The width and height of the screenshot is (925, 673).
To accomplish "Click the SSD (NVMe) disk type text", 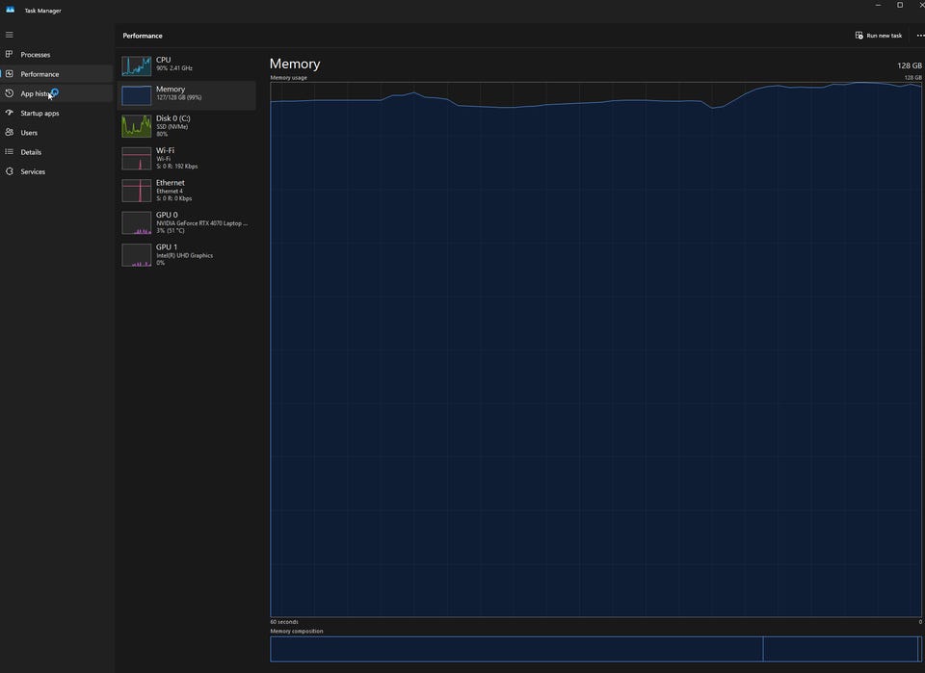I will pyautogui.click(x=172, y=127).
